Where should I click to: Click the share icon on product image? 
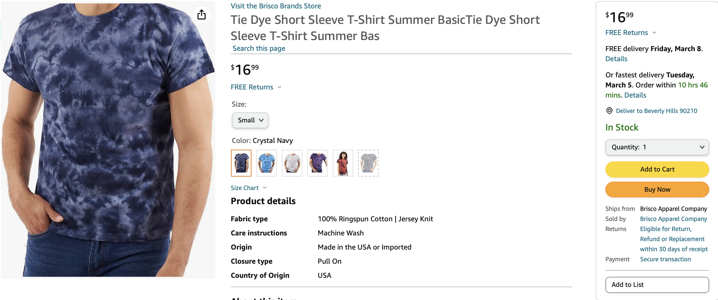(x=202, y=14)
